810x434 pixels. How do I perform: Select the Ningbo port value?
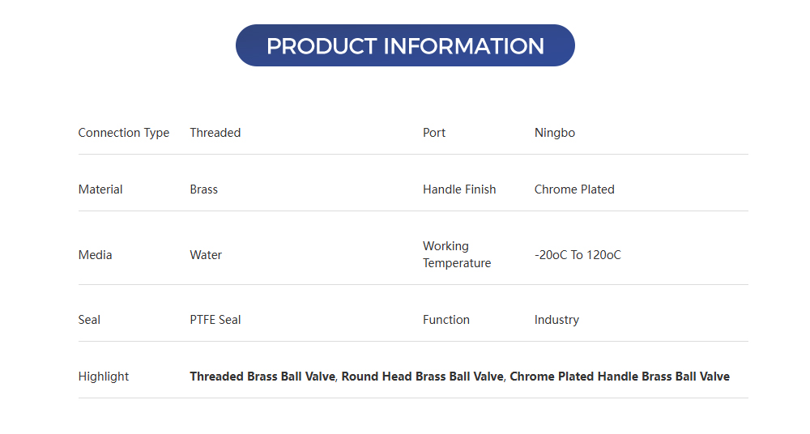tap(555, 133)
